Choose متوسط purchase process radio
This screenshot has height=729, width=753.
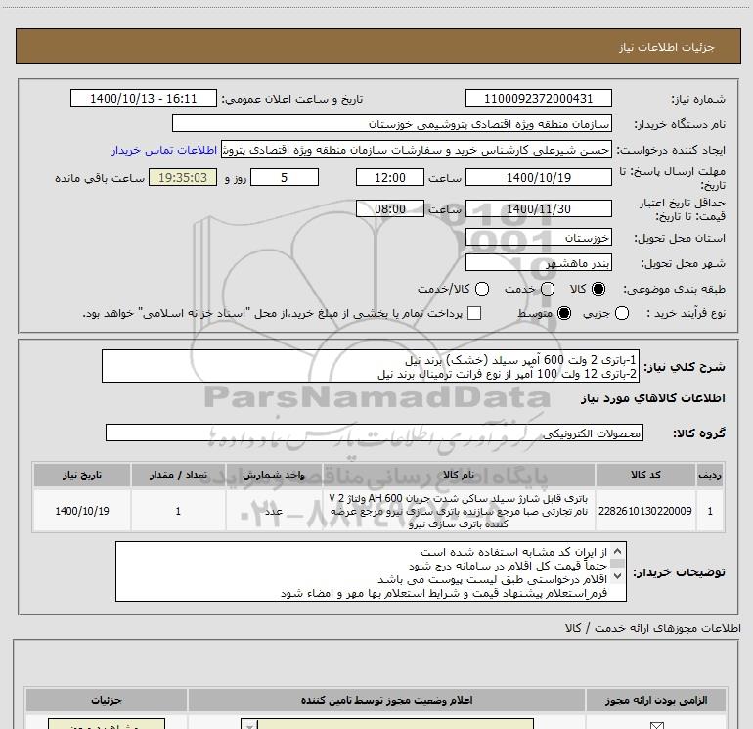pos(564,313)
